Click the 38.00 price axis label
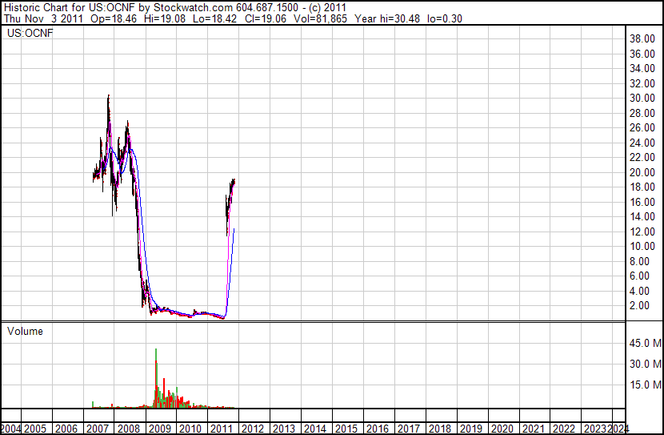The height and width of the screenshot is (435, 664). coord(642,38)
